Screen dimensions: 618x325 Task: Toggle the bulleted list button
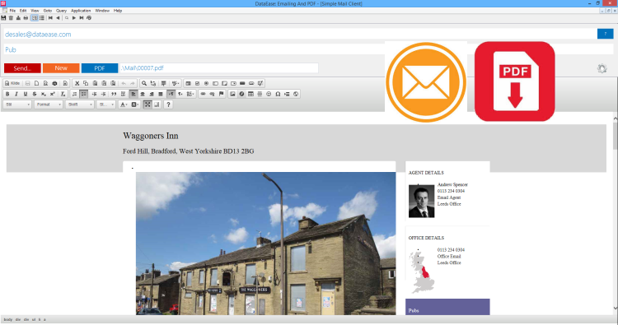83,94
